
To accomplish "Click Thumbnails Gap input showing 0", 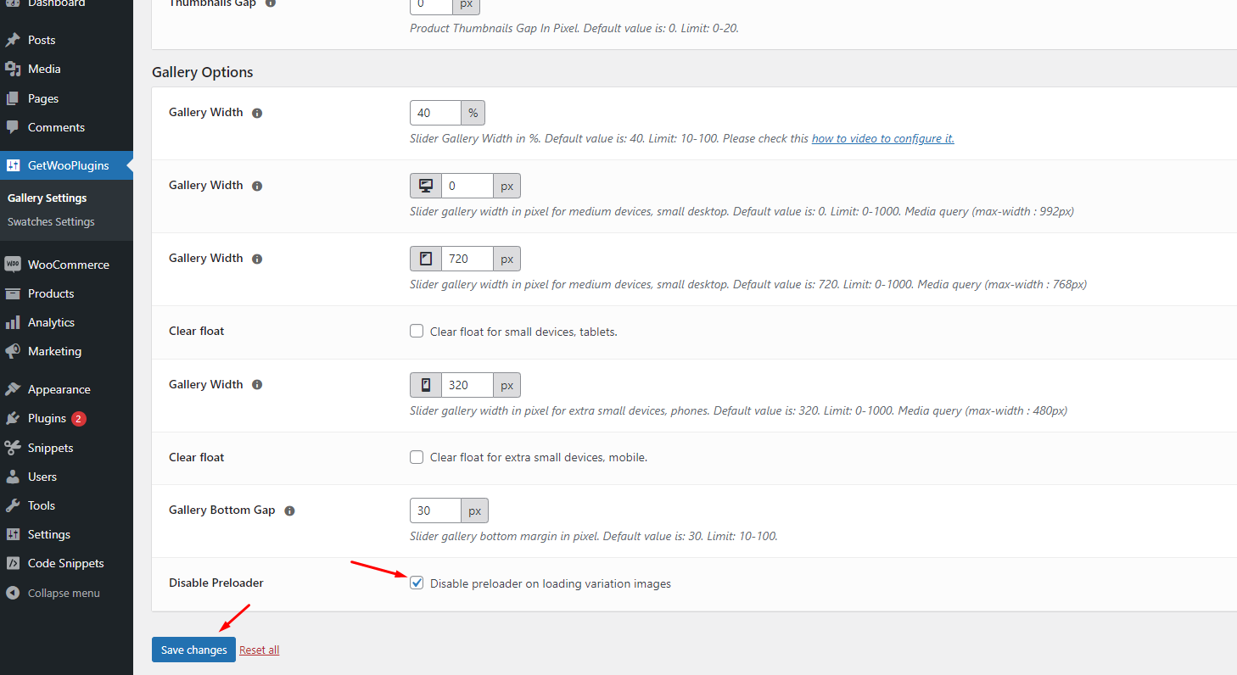I will [x=431, y=6].
